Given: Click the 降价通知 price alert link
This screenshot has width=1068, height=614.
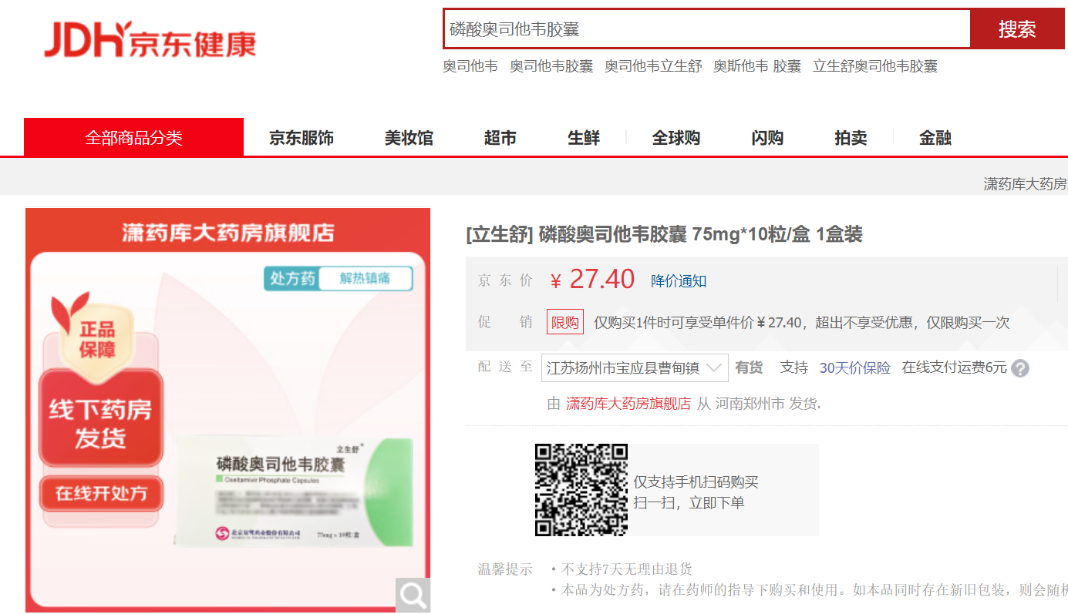Looking at the screenshot, I should point(679,281).
